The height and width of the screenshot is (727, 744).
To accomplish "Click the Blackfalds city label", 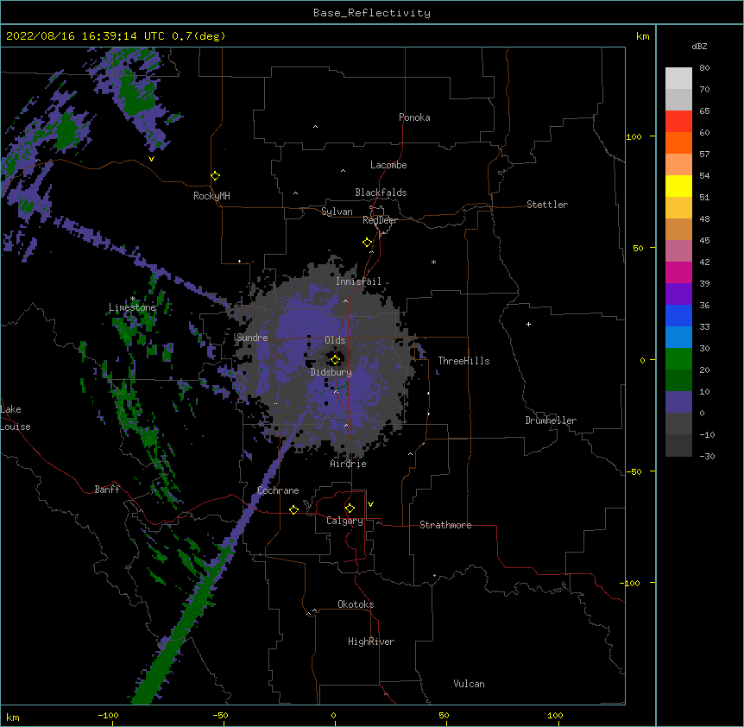I will (x=381, y=193).
